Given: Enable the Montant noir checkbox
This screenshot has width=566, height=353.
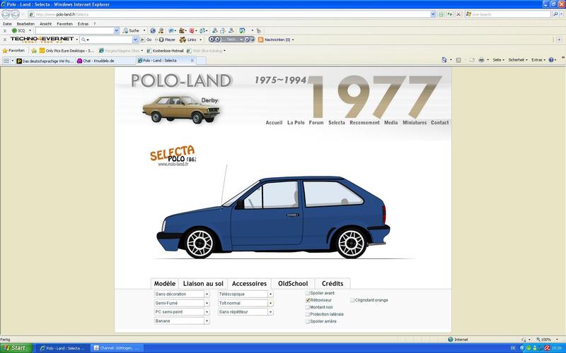Looking at the screenshot, I should coord(308,307).
